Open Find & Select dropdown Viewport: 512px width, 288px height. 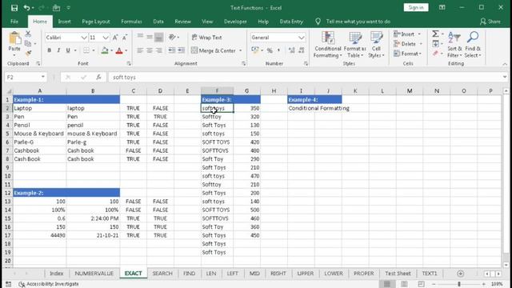pos(473,45)
